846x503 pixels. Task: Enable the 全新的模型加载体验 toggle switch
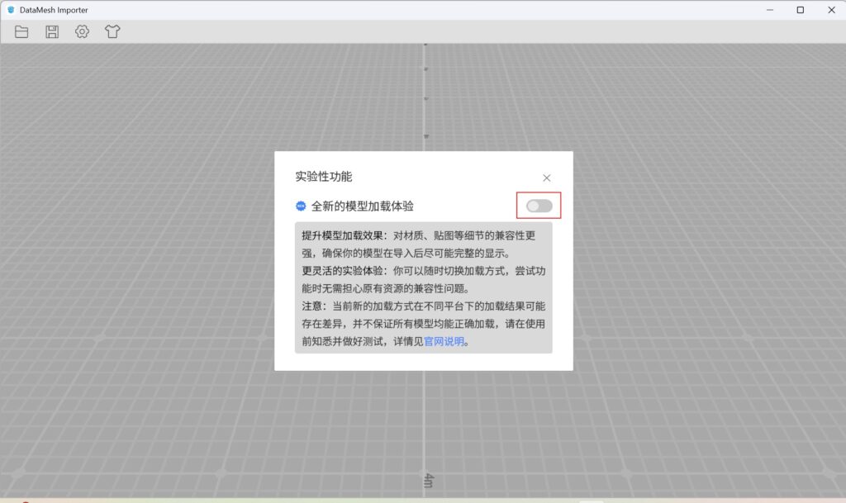pyautogui.click(x=539, y=206)
